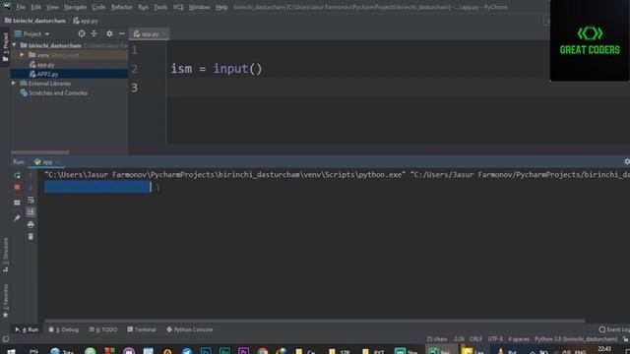
Task: Open the Event Log
Action: point(614,329)
